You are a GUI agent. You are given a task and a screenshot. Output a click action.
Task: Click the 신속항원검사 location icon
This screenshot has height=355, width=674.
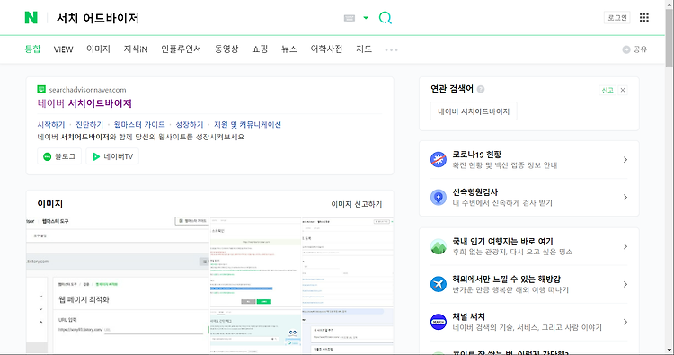(x=439, y=197)
